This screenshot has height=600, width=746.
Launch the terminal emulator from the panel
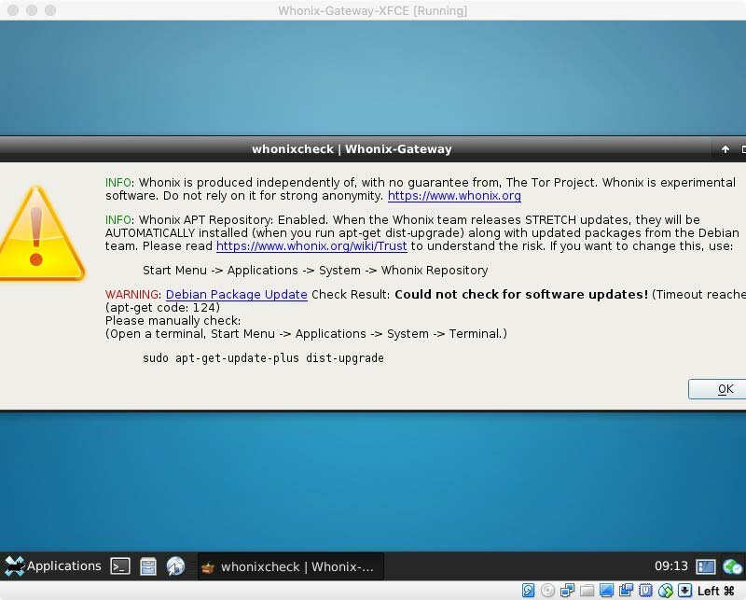point(120,566)
